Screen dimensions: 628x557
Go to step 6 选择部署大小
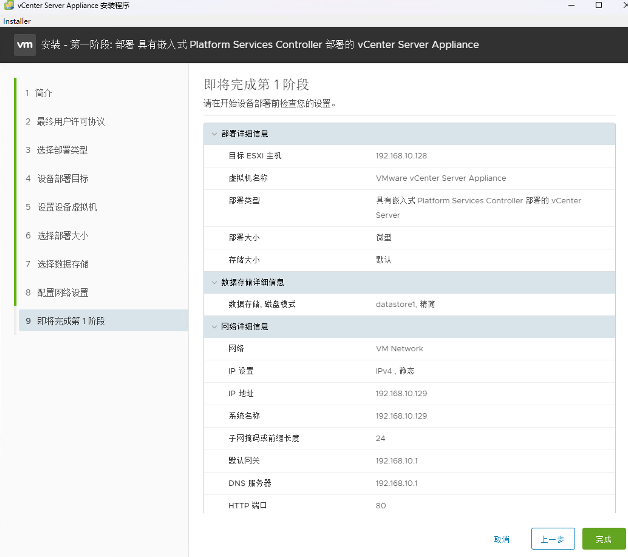(57, 236)
